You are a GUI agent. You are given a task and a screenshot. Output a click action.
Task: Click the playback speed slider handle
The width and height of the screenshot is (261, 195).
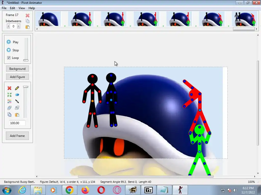click(26, 60)
